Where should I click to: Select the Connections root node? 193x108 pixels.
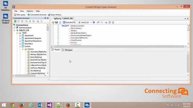pos(22,25)
